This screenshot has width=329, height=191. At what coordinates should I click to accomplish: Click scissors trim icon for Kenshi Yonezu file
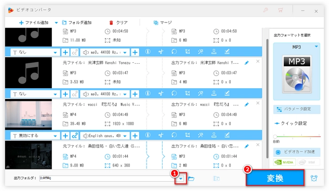click(161, 94)
